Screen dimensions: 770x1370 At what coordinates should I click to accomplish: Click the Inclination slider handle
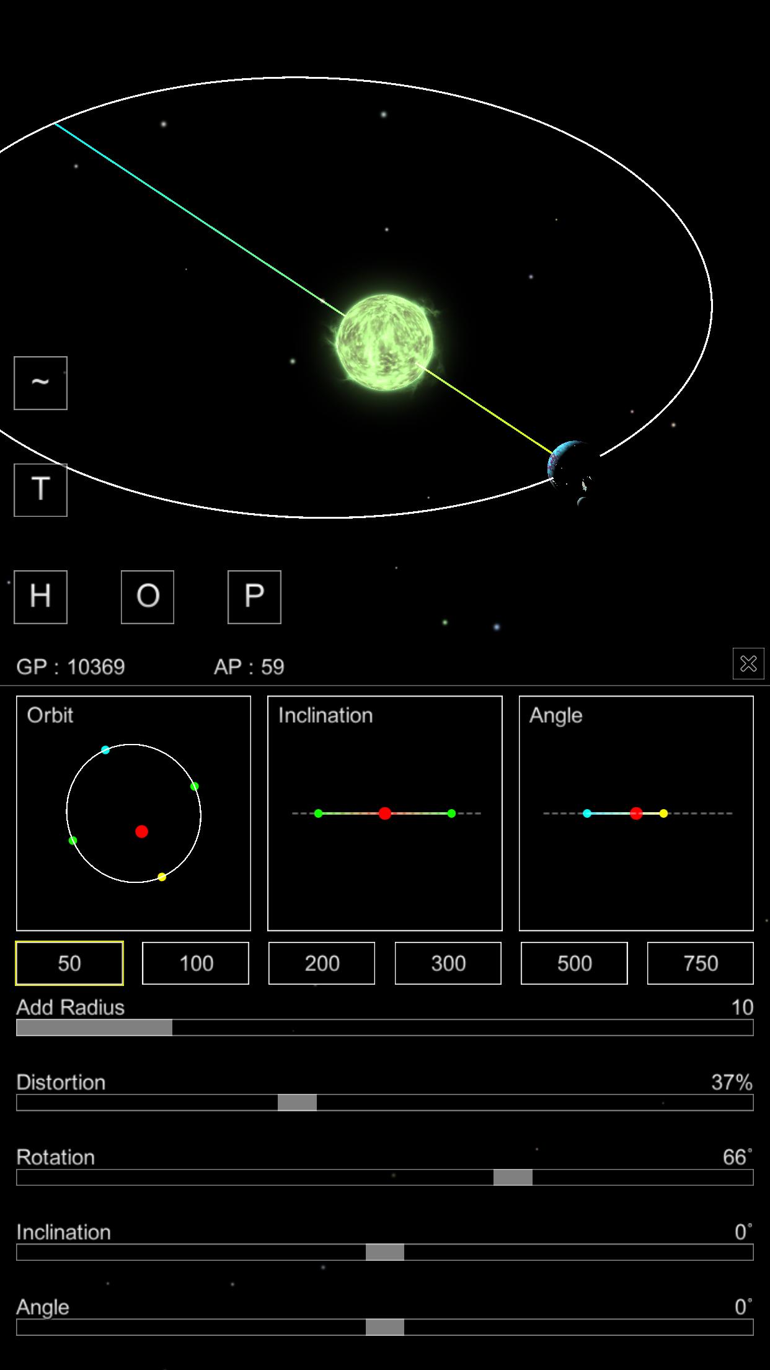click(x=385, y=1252)
